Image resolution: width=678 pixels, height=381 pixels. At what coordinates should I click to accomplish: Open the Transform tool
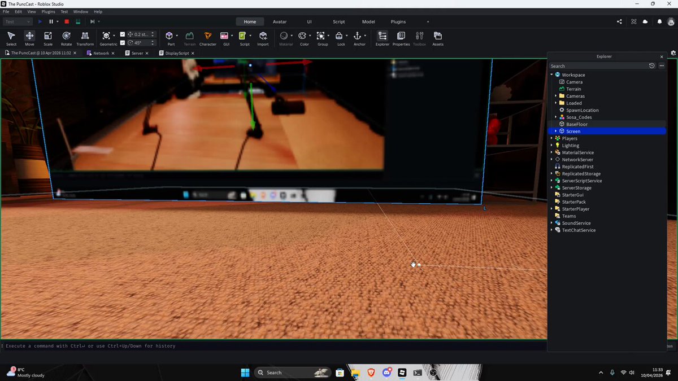tap(85, 38)
